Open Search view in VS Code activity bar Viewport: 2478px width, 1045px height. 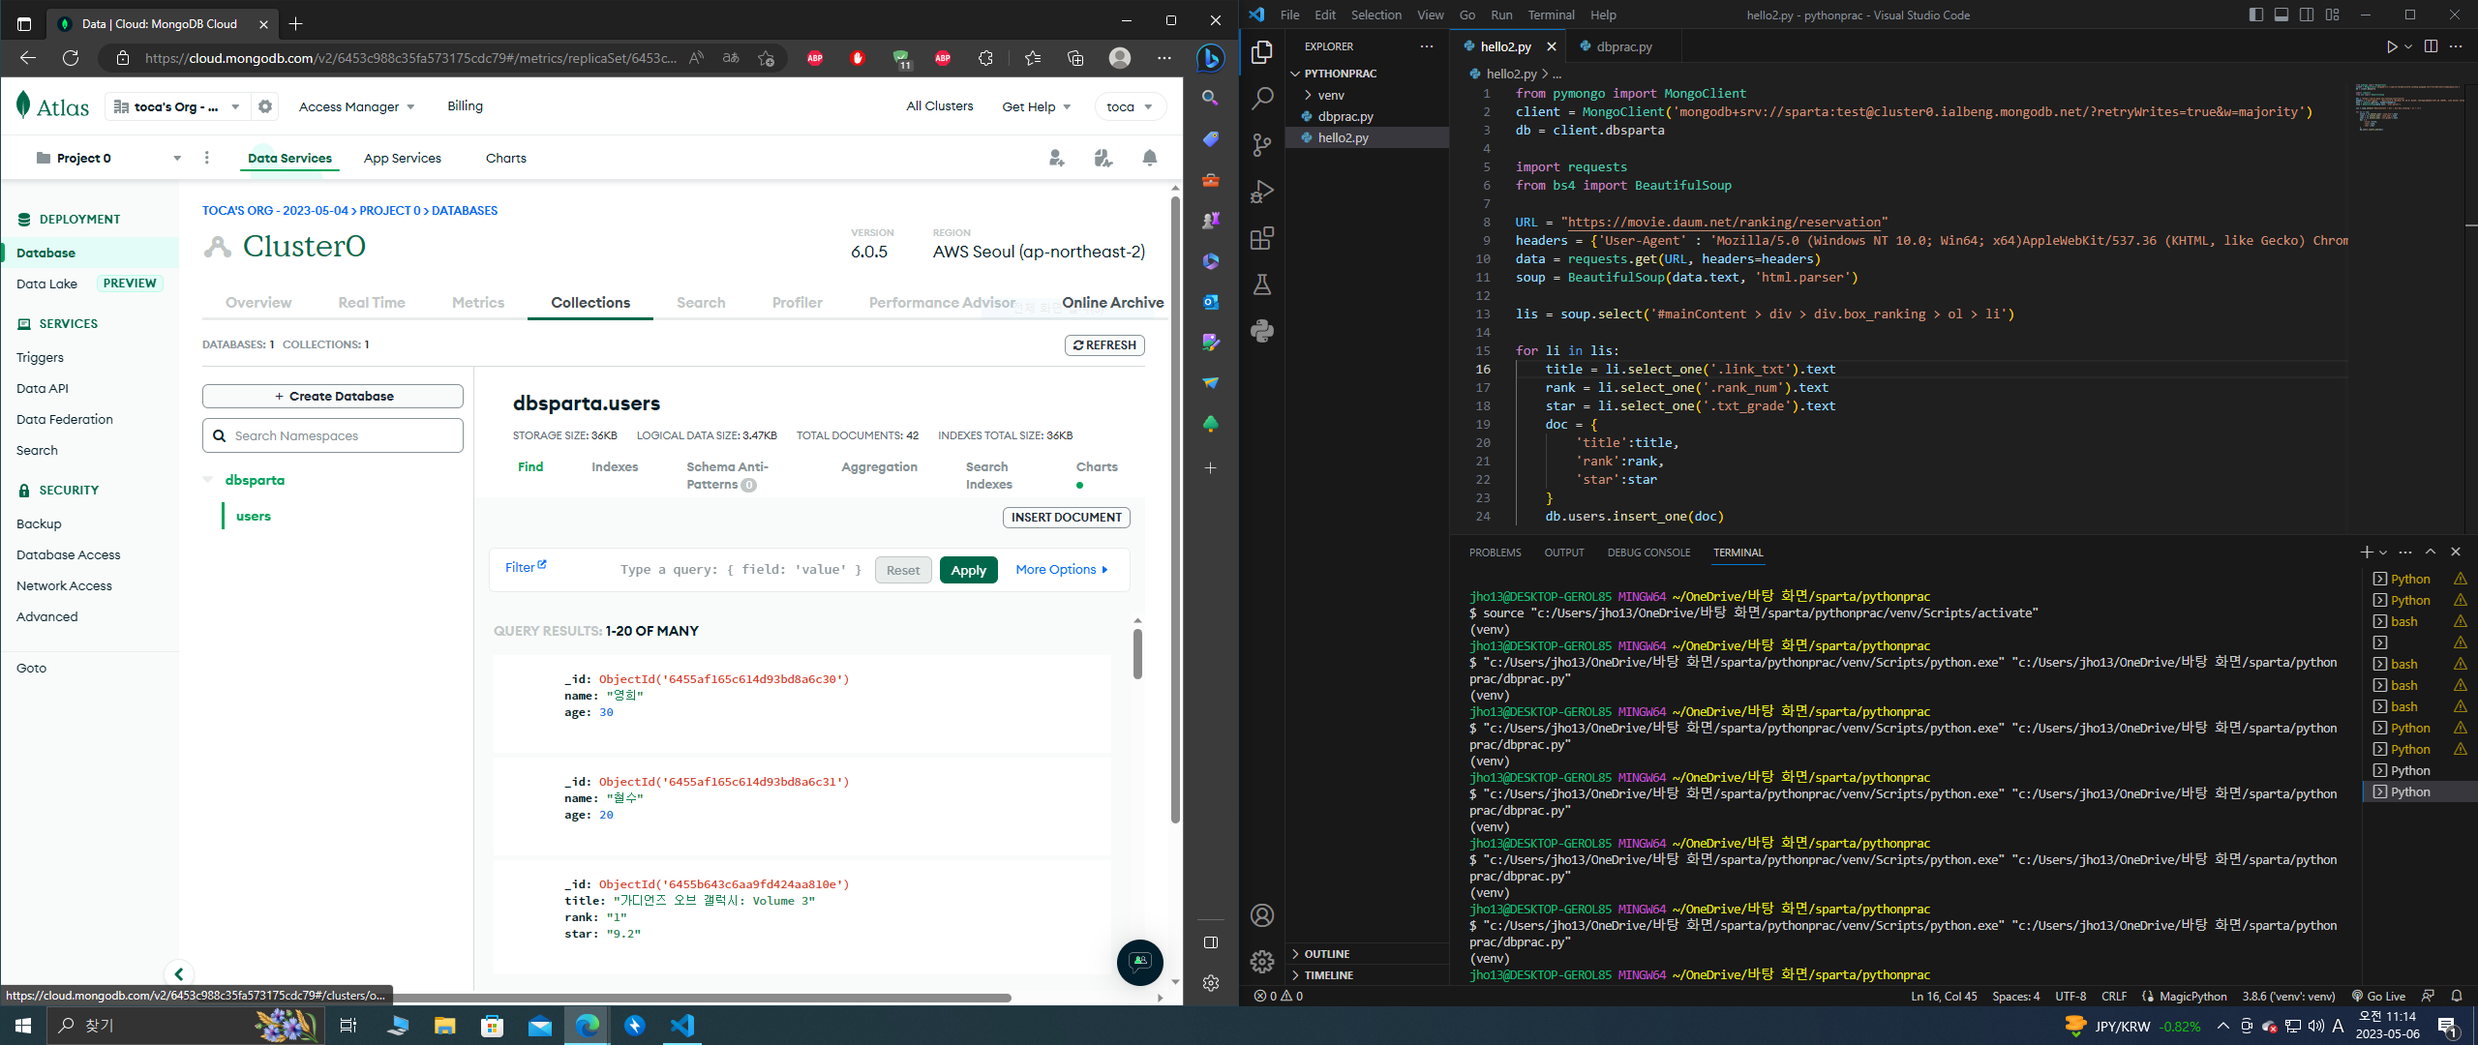click(1262, 99)
